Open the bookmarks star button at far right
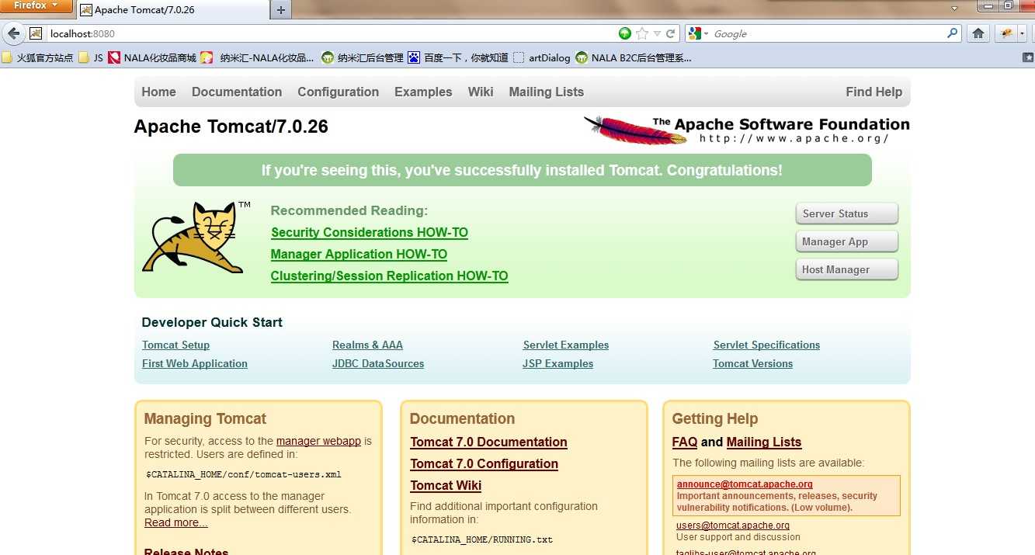Screen dimensions: 1035x555 [x=1028, y=57]
